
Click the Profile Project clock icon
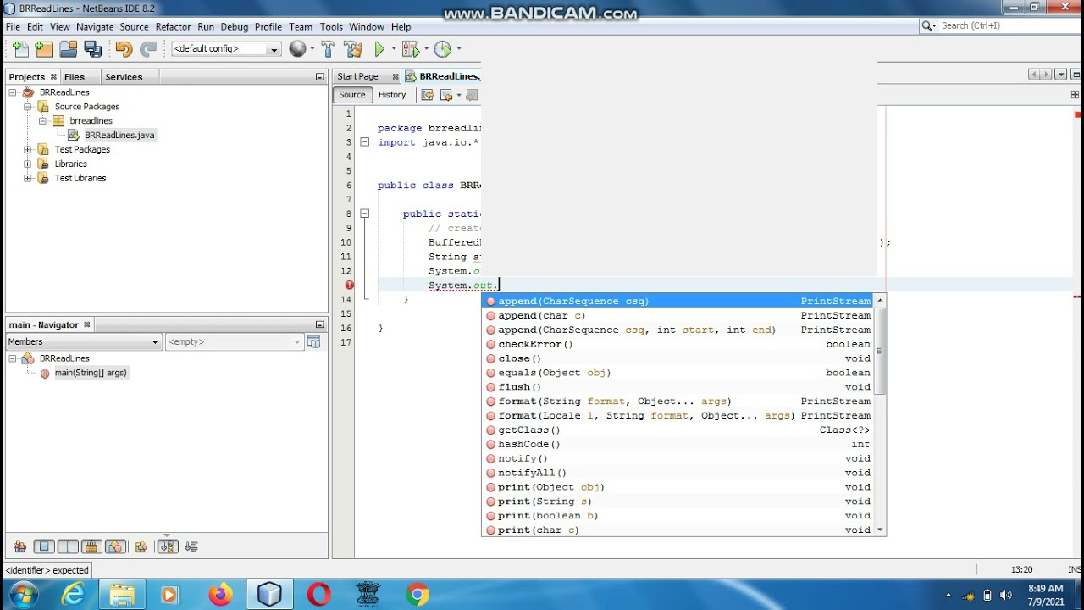[442, 49]
